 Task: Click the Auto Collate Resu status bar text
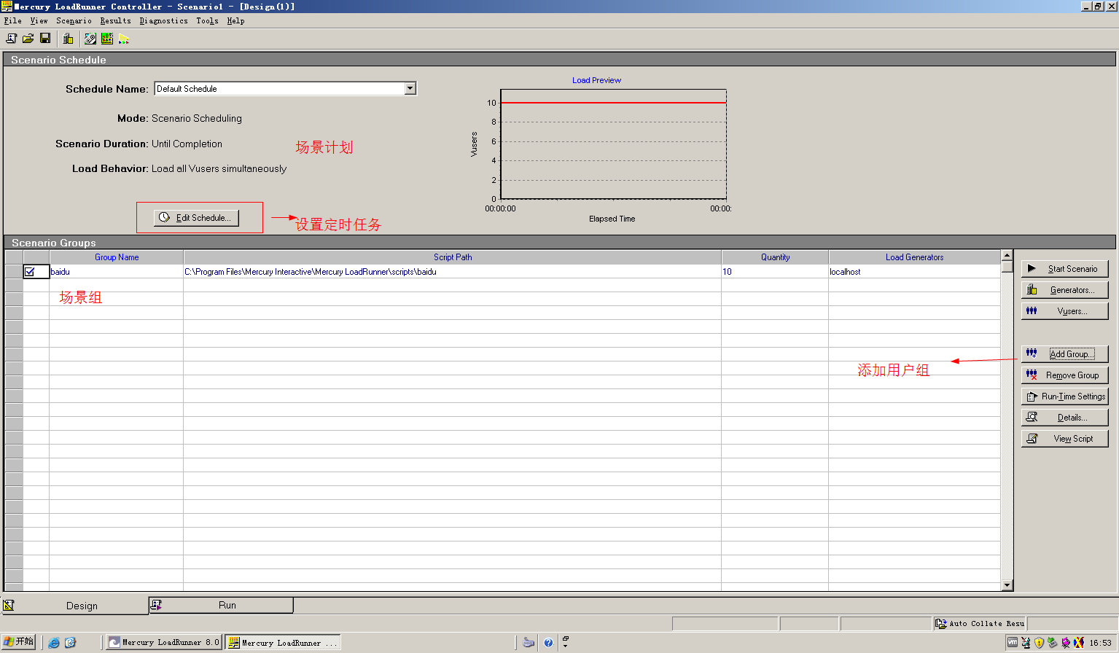[x=986, y=623]
